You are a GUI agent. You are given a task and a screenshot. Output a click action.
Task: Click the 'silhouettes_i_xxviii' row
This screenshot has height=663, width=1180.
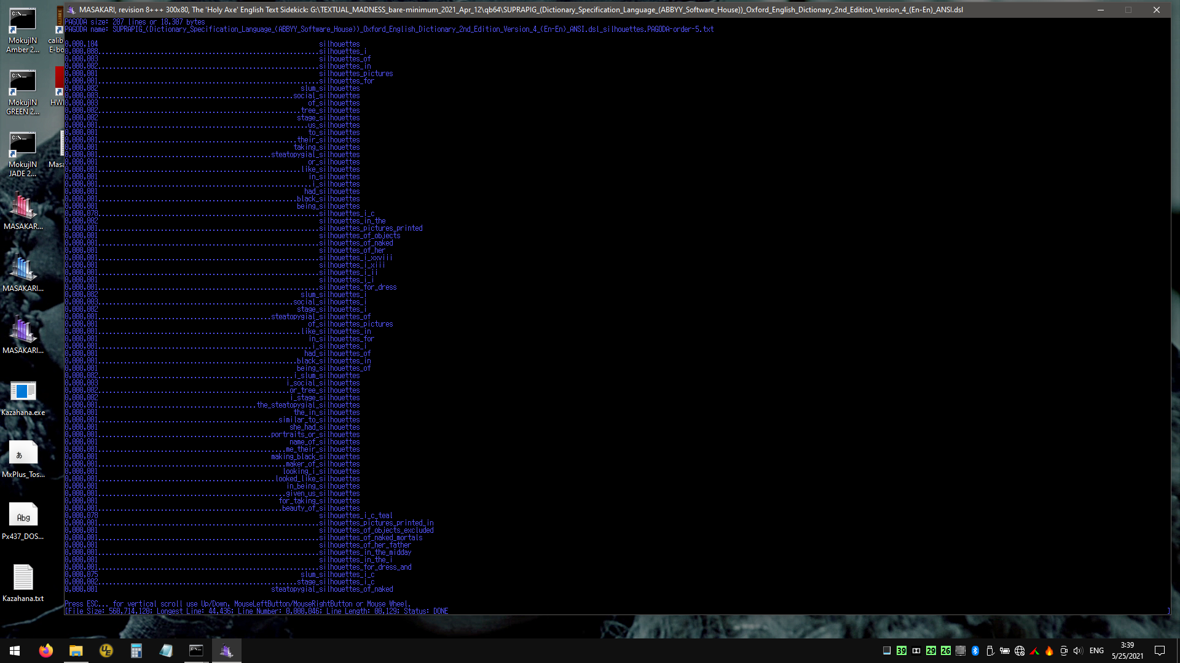click(x=229, y=257)
